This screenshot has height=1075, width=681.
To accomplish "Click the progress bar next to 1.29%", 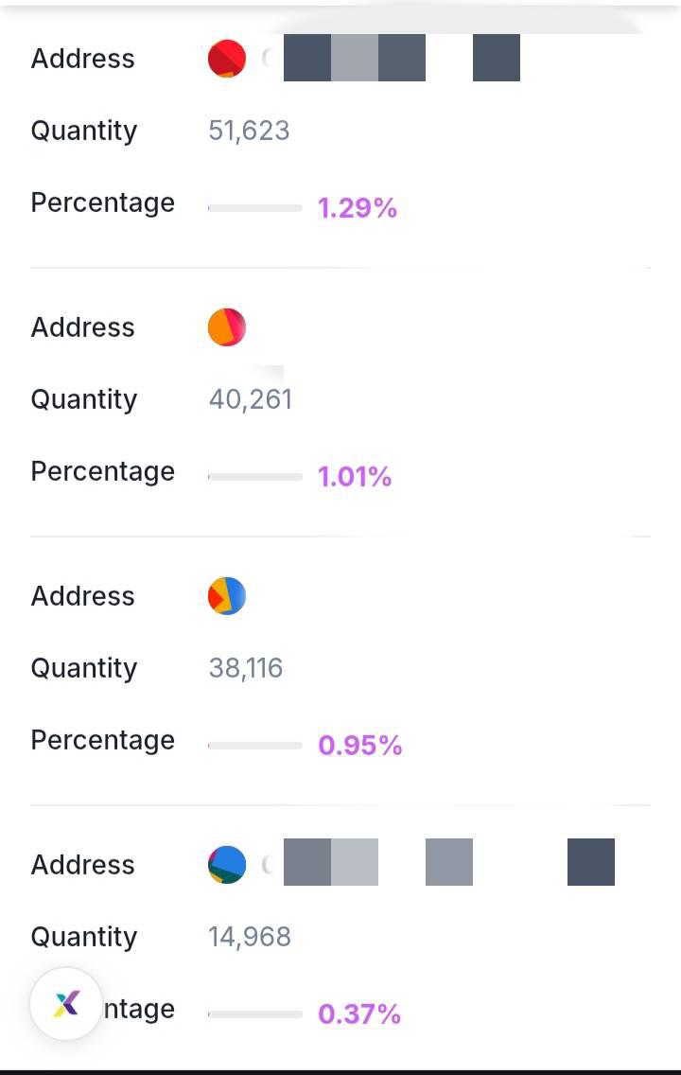I will pos(255,208).
